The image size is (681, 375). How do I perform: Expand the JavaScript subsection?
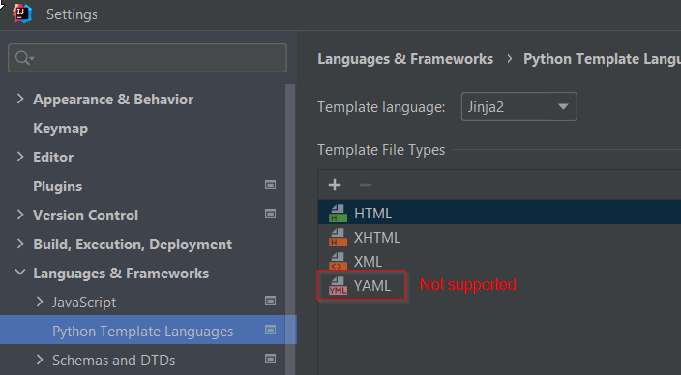[x=40, y=302]
